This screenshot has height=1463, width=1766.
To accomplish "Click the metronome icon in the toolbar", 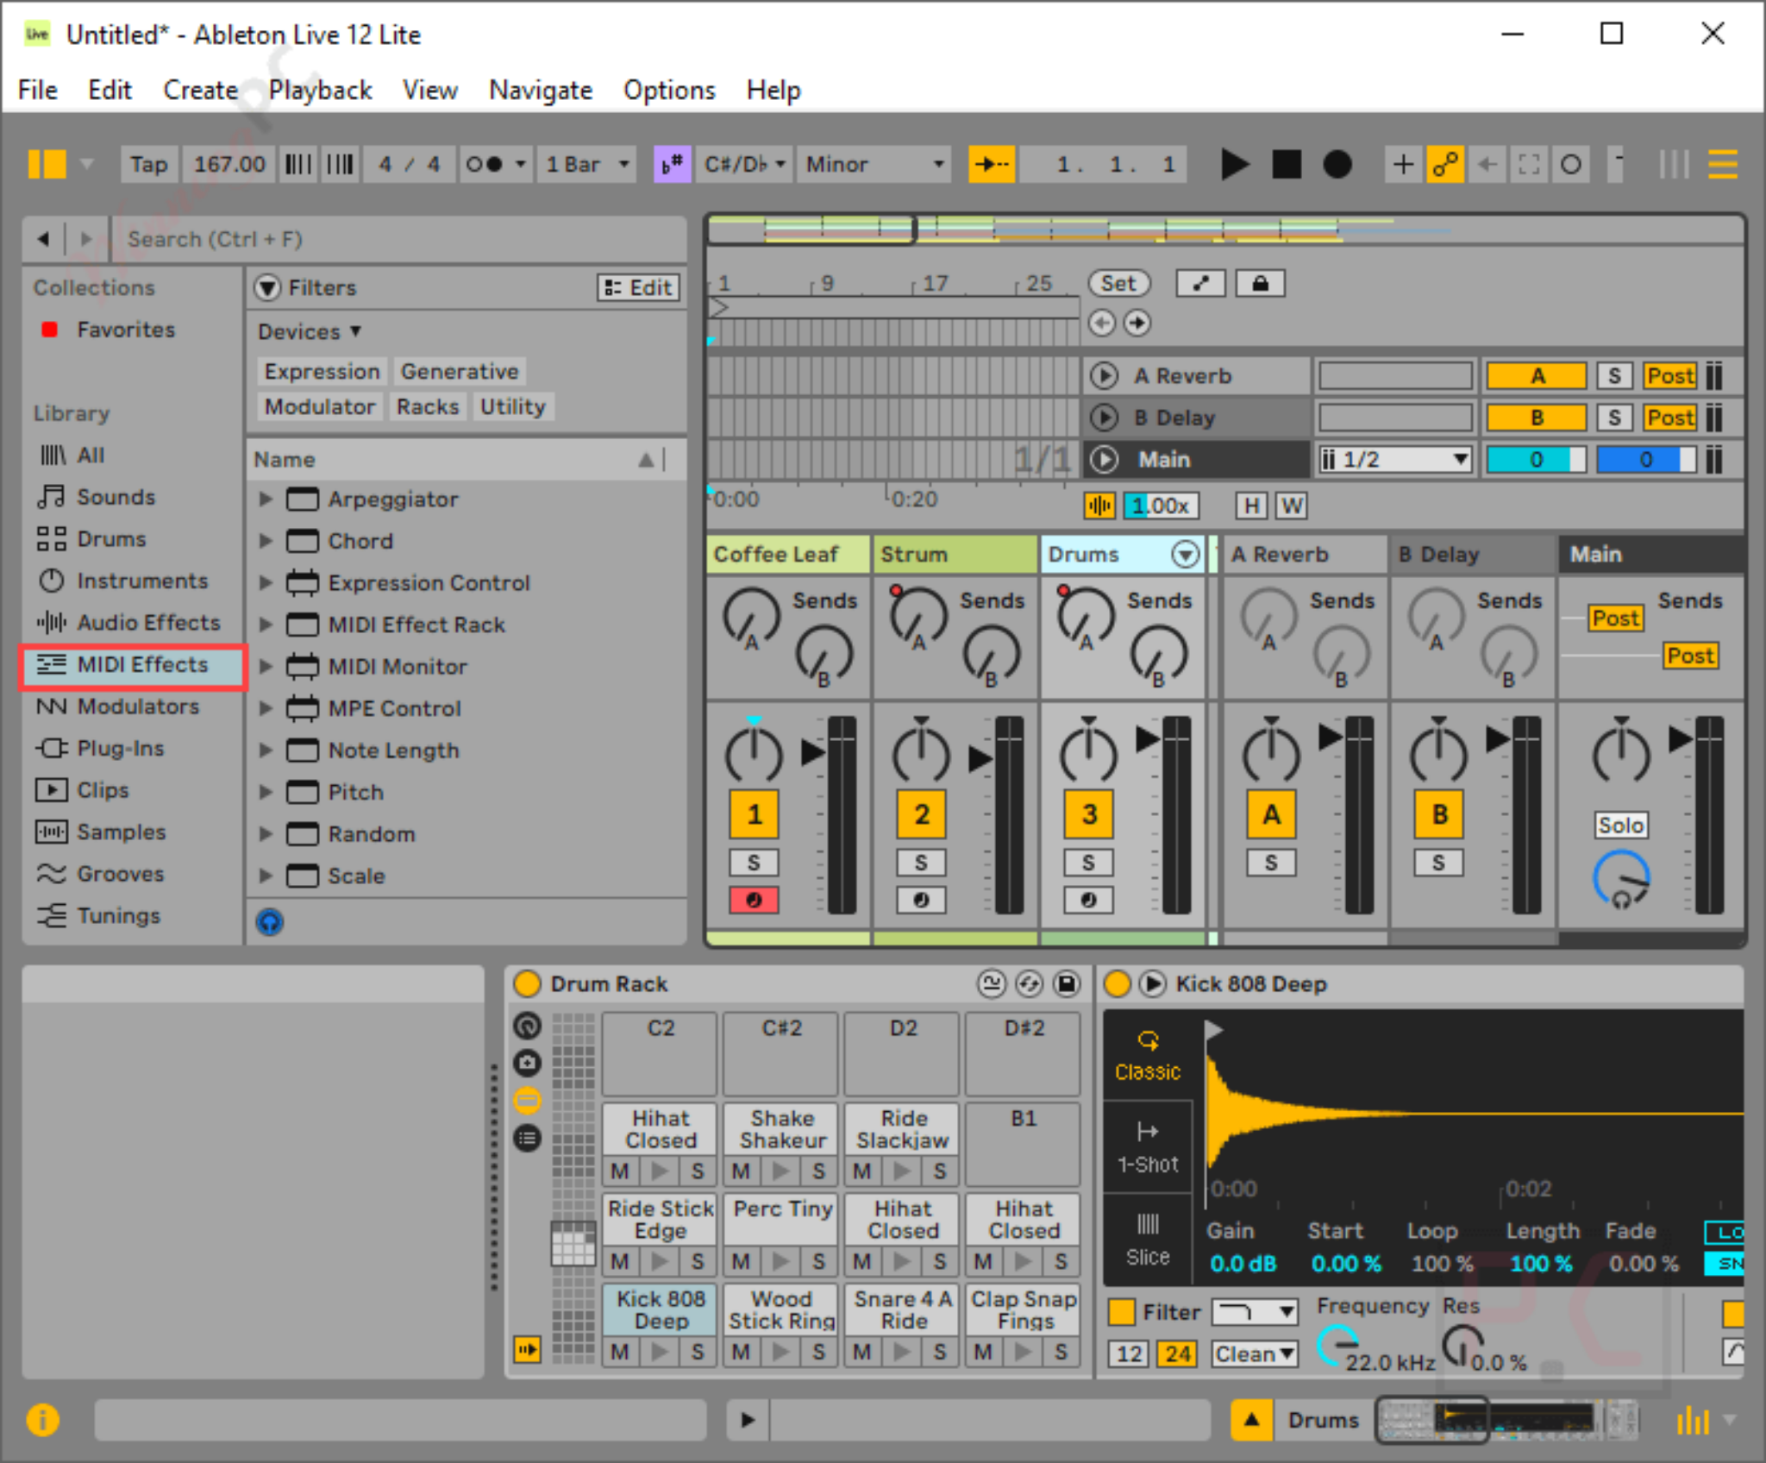I will [x=487, y=164].
